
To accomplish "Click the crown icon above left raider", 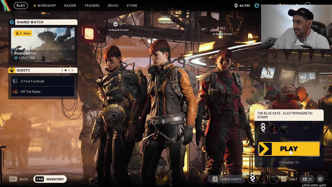I will point(115,24).
